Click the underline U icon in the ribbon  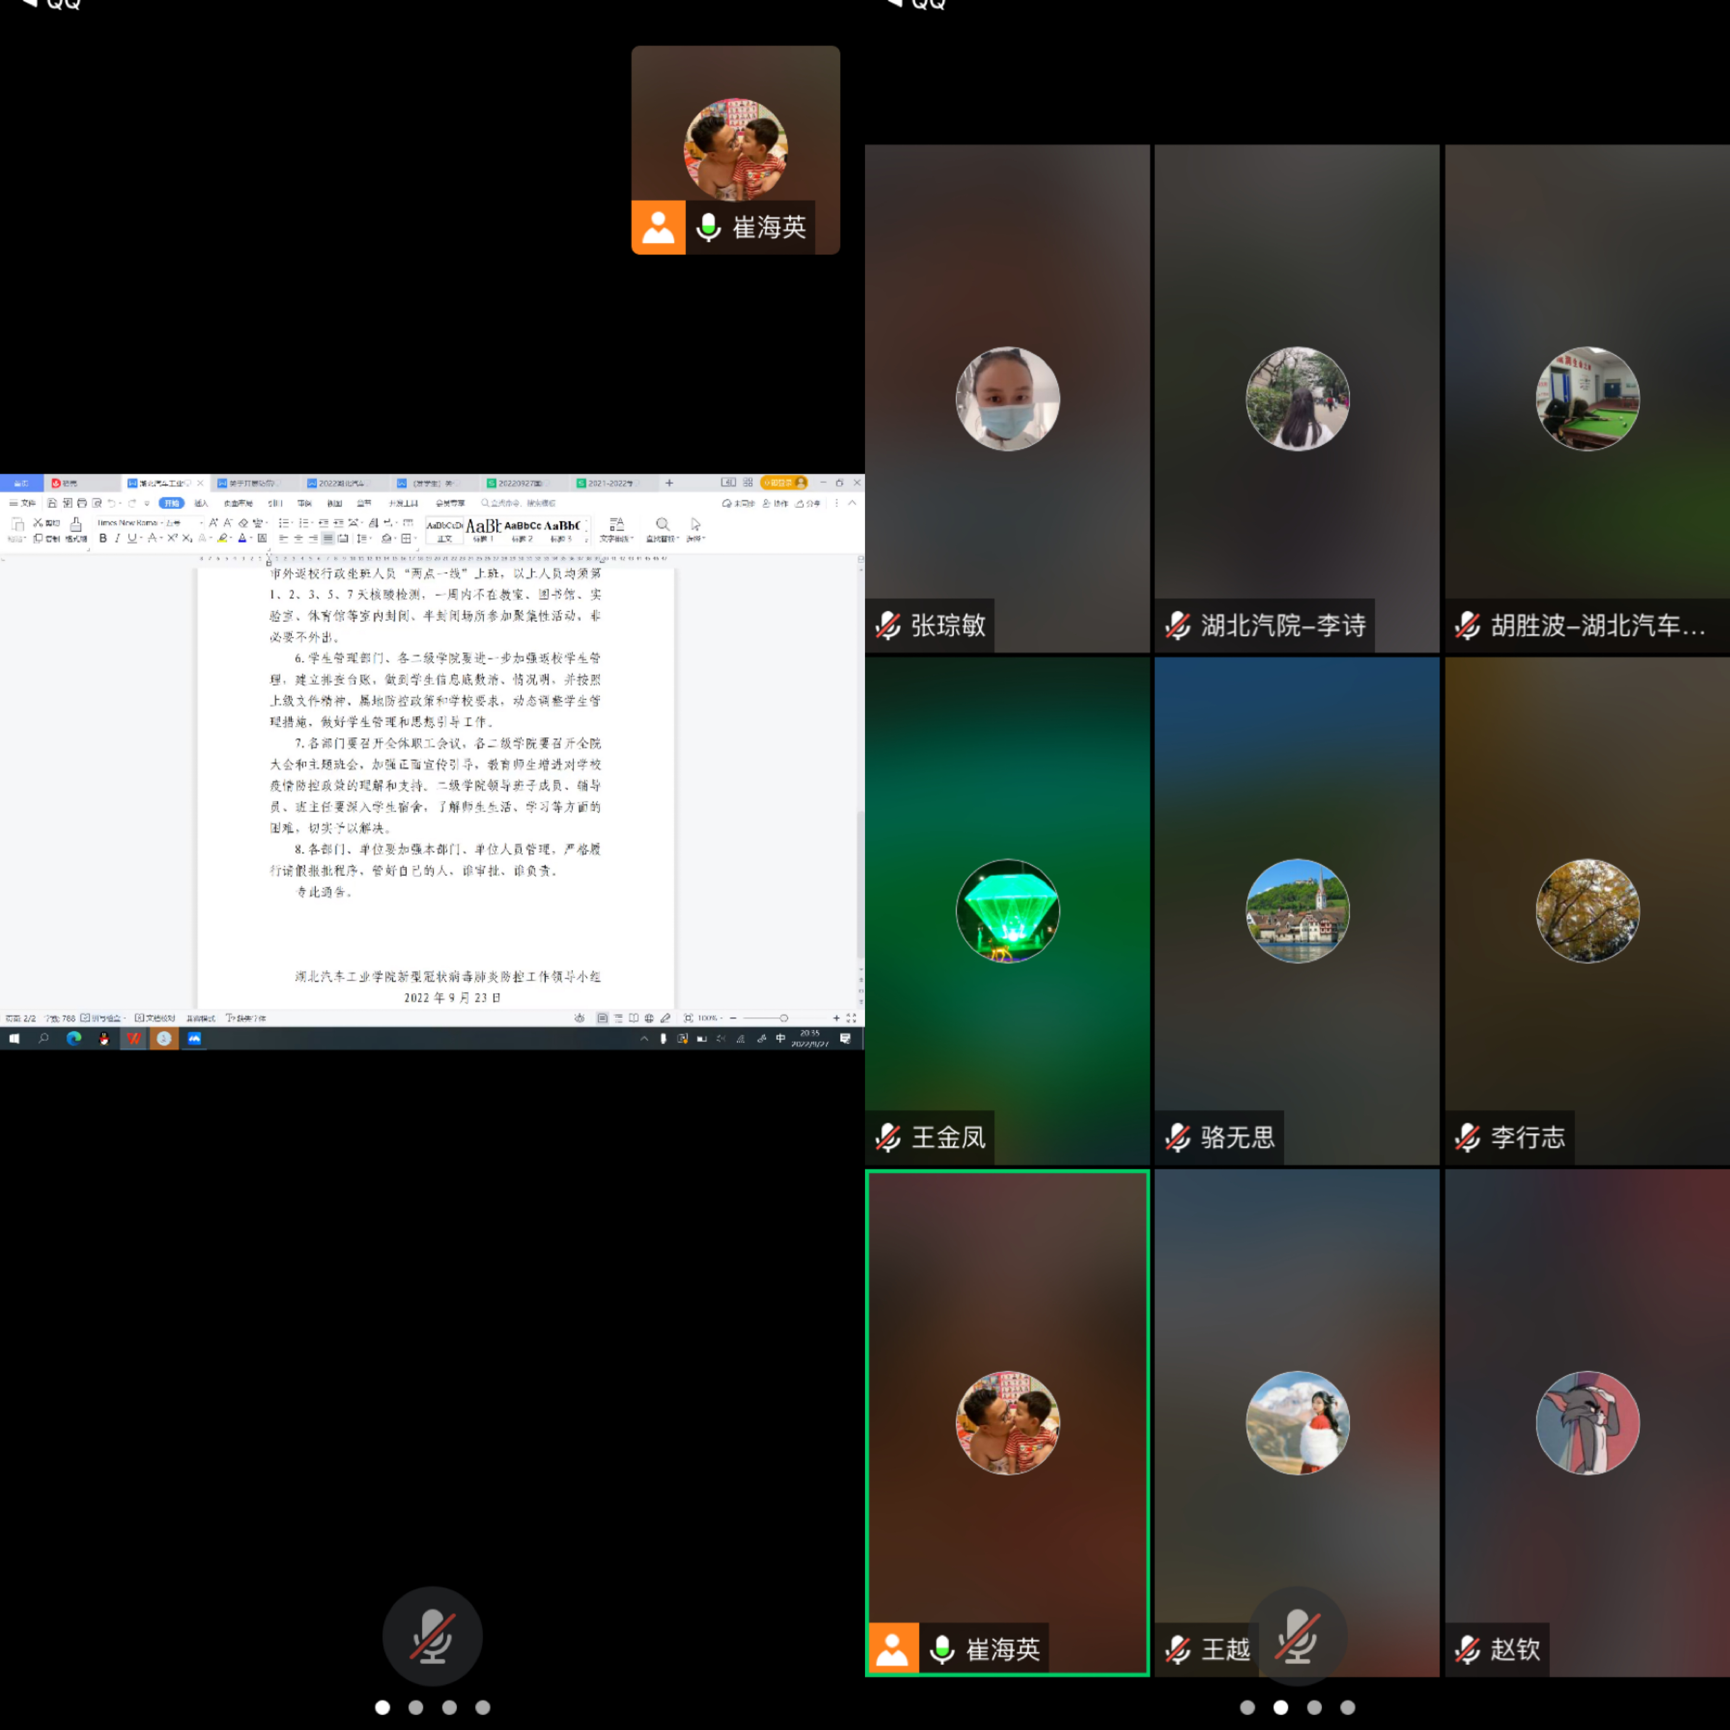(132, 538)
